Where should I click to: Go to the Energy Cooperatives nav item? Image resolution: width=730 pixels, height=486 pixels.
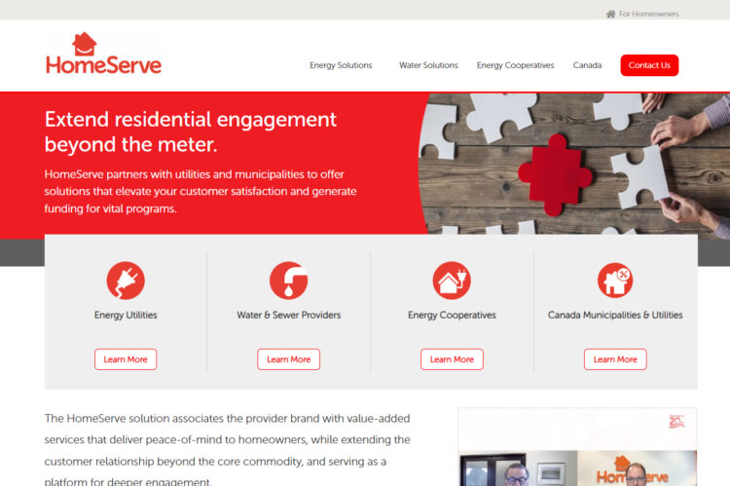click(x=515, y=65)
